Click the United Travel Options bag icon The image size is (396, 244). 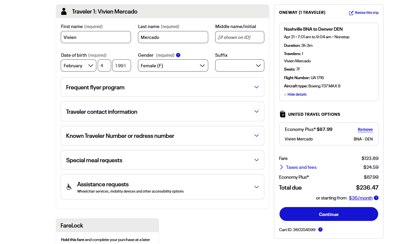coord(282,114)
